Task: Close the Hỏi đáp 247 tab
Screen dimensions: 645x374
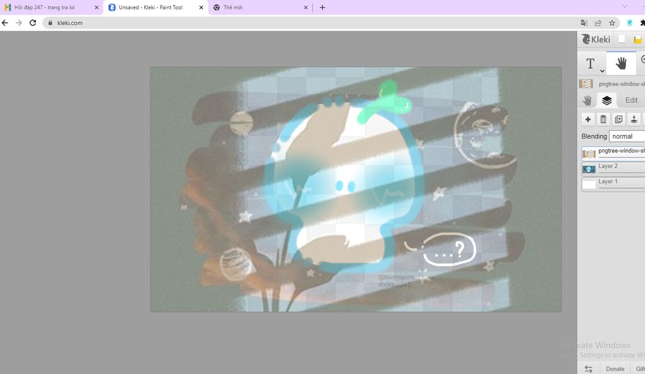Action: pyautogui.click(x=96, y=8)
